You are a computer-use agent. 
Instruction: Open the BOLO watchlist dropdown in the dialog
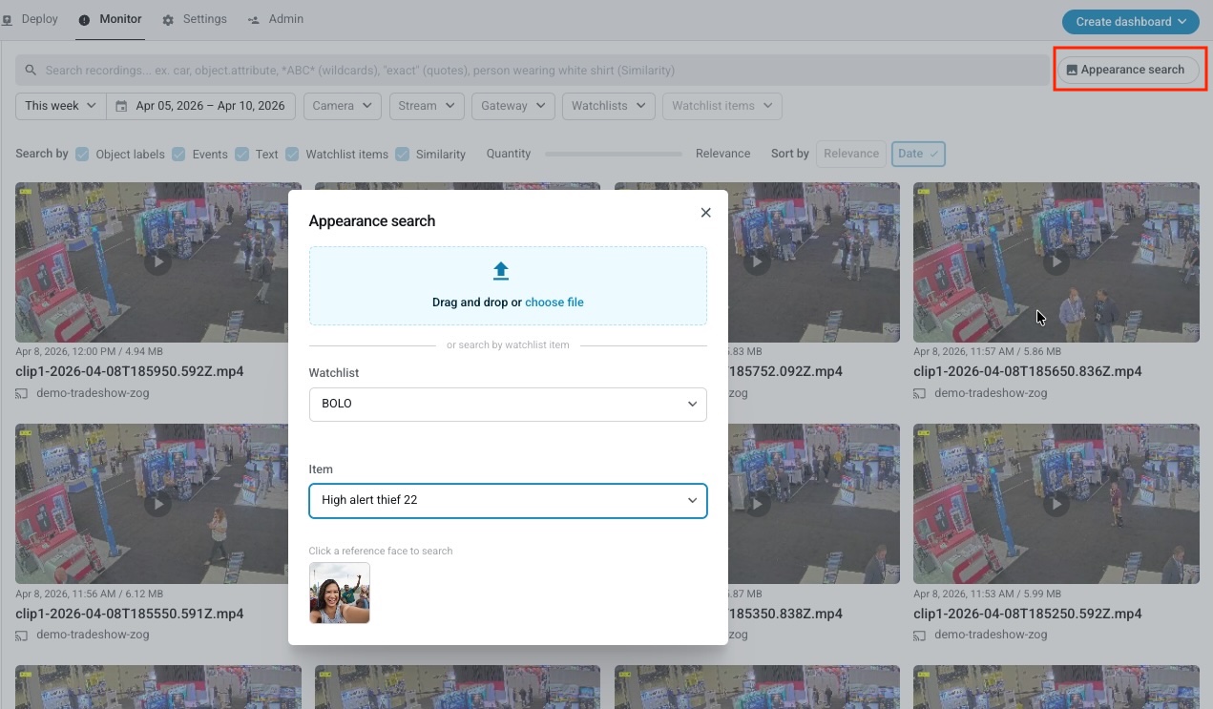508,405
